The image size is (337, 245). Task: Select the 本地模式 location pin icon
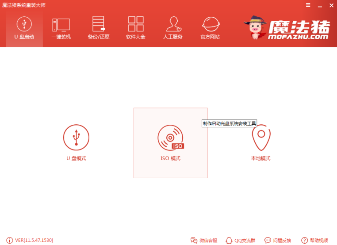pos(261,138)
